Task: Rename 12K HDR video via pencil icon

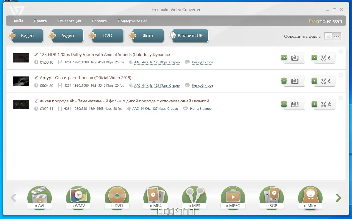Action: point(36,54)
